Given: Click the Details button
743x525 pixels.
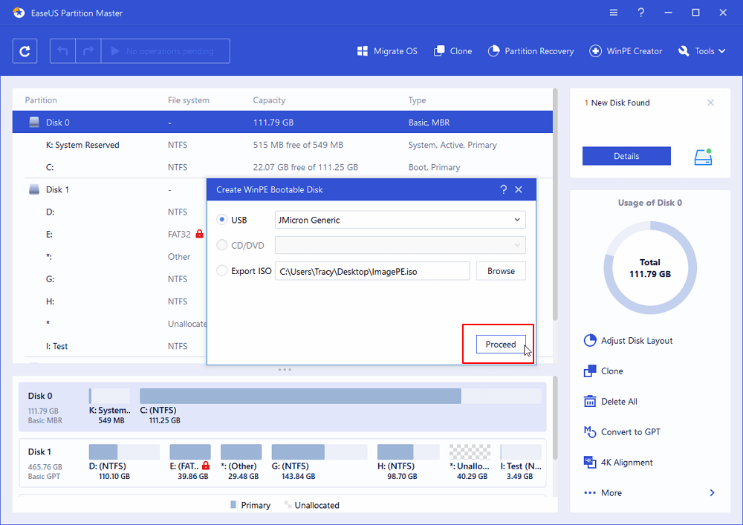Looking at the screenshot, I should (x=626, y=156).
